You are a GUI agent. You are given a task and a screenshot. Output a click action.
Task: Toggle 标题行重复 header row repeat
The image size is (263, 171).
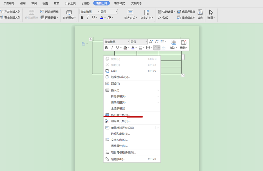click(186, 12)
